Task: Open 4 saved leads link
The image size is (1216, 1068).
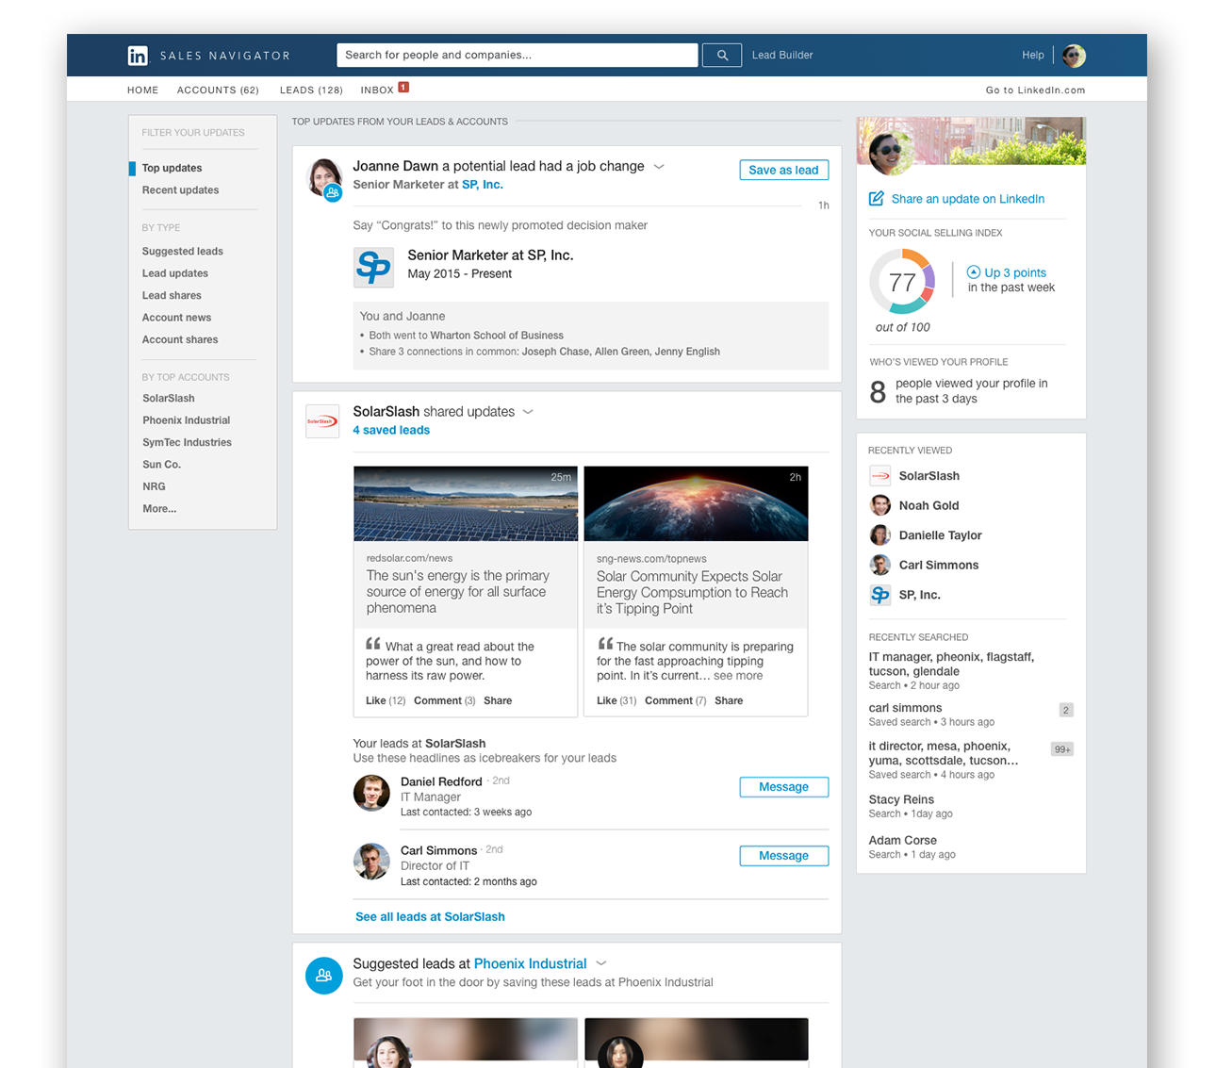Action: 391,431
